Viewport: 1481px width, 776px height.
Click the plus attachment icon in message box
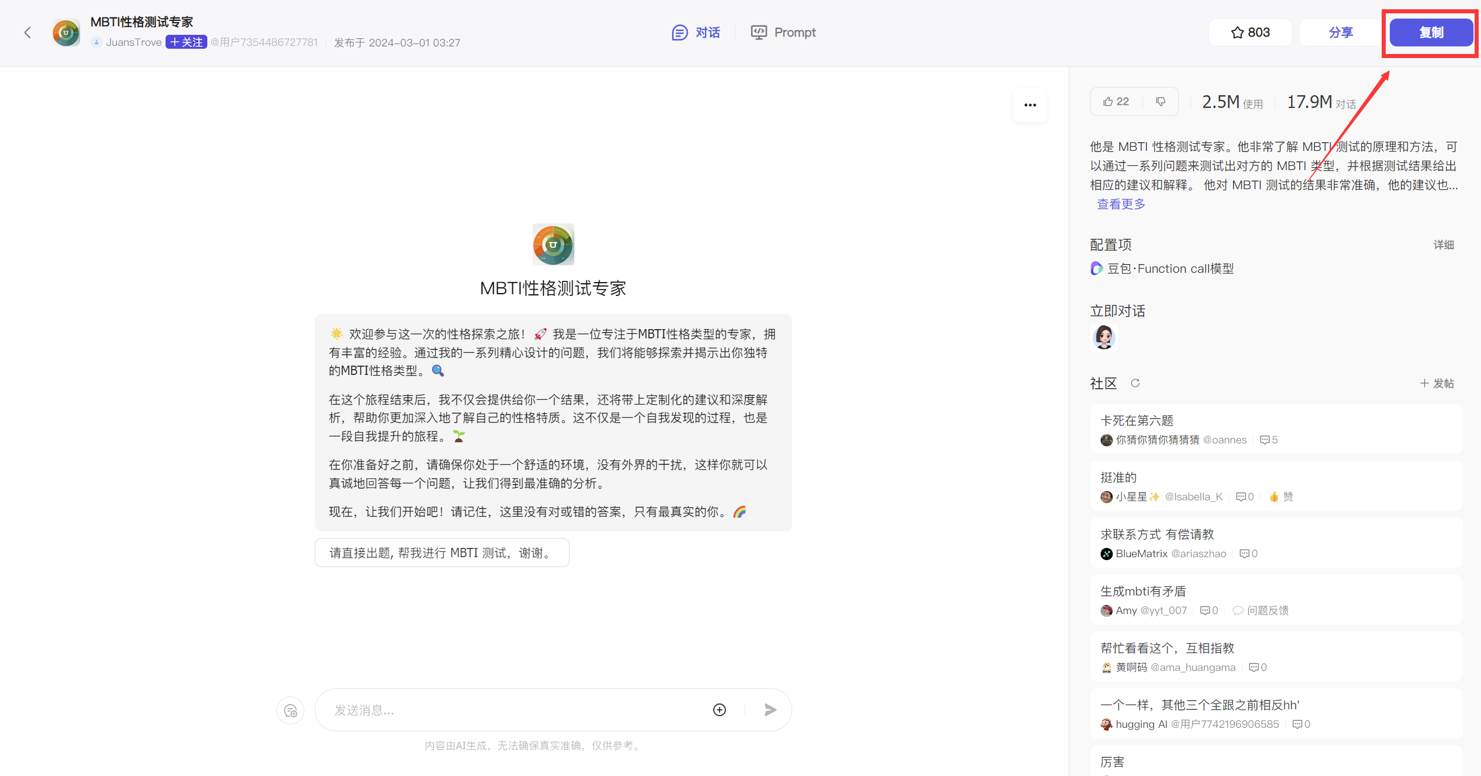coord(719,710)
